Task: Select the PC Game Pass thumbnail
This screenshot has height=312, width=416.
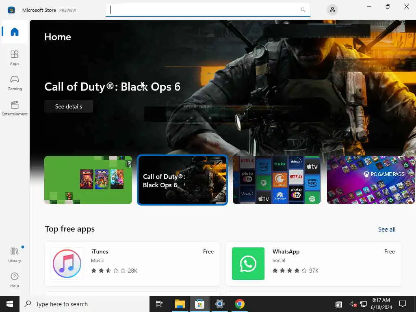Action: coord(370,180)
